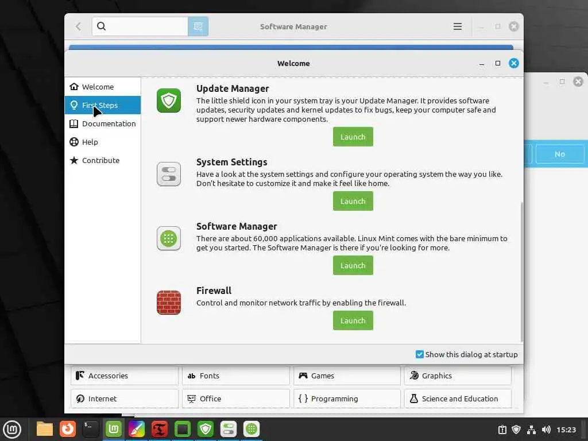Open the clock showing 15:23
The height and width of the screenshot is (441, 588).
[x=566, y=430]
